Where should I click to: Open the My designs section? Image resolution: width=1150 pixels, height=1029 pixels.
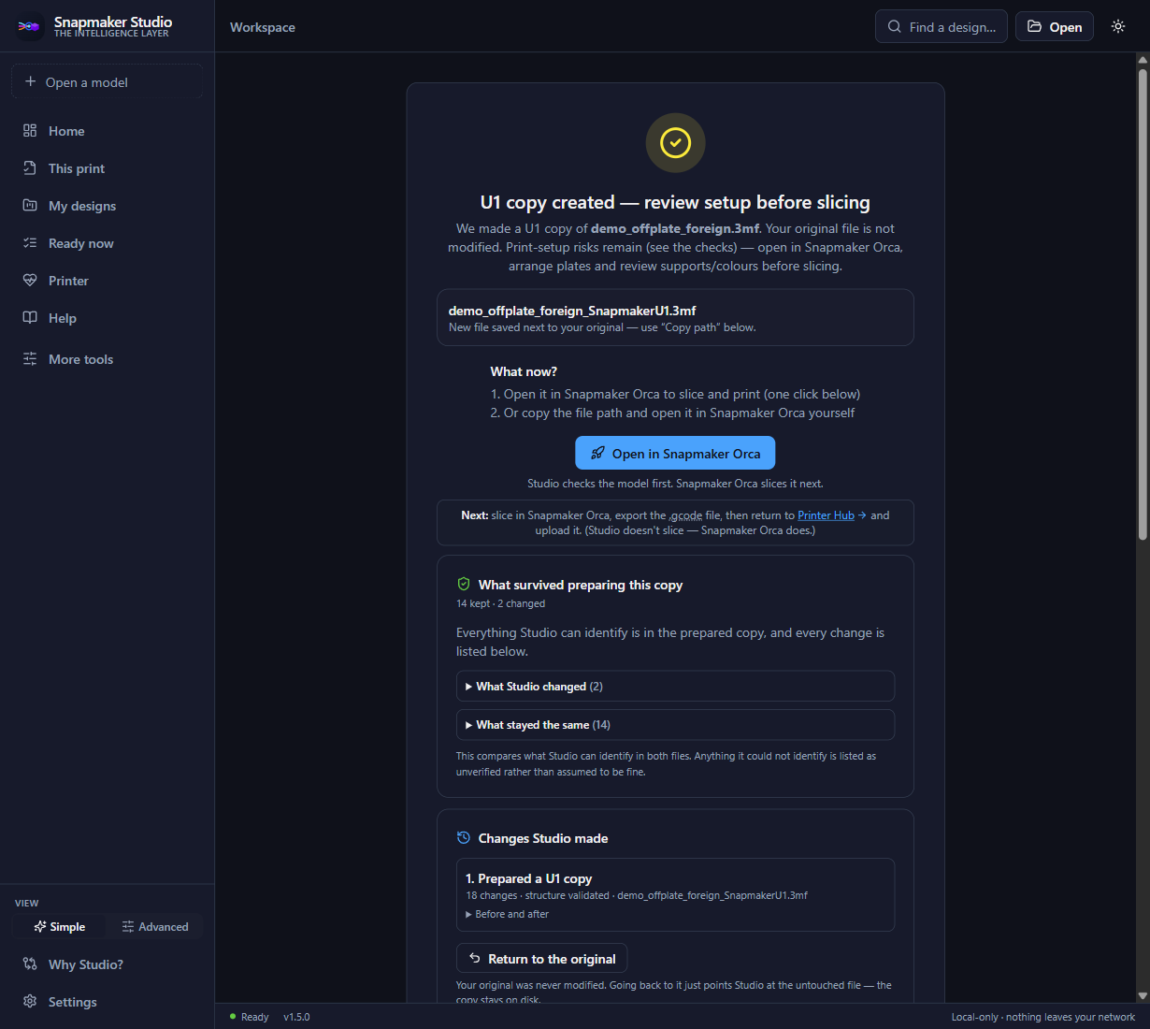pos(108,206)
